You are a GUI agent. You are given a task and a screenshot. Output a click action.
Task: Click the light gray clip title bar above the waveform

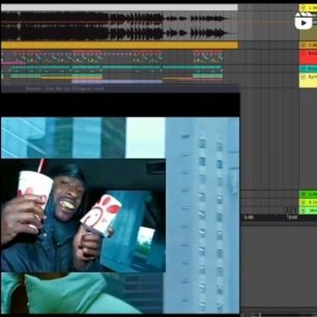point(119,8)
